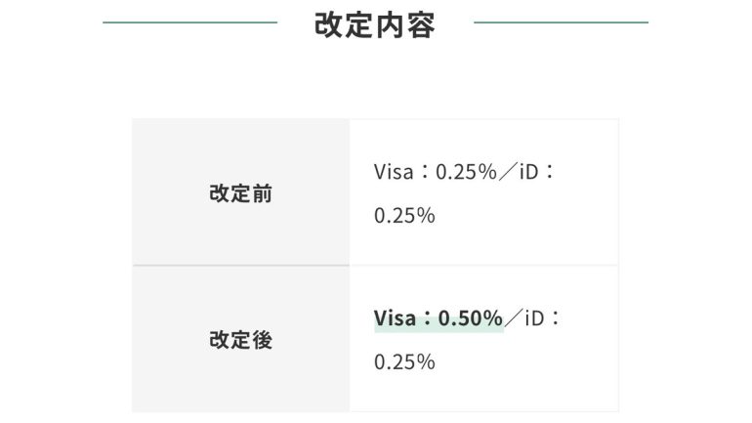Click the green line right of 改定内容
Viewport: 752px width, 423px height.
click(x=561, y=21)
